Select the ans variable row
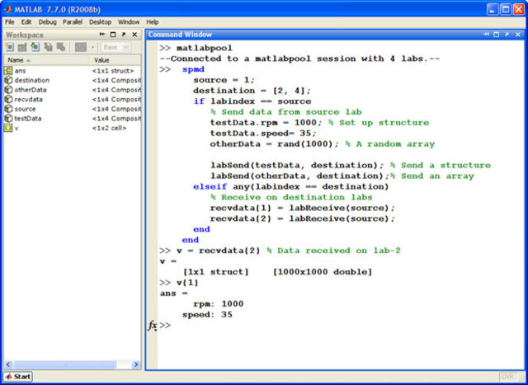The image size is (528, 385). [72, 71]
